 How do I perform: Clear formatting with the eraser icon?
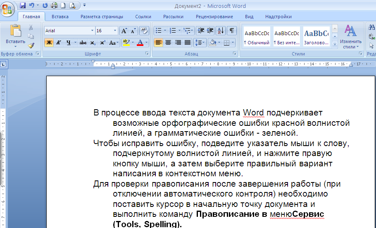(144, 31)
